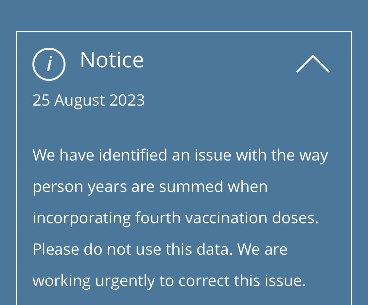Click the word 'identified' in the notice
Image resolution: width=368 pixels, height=305 pixels.
pyautogui.click(x=133, y=155)
